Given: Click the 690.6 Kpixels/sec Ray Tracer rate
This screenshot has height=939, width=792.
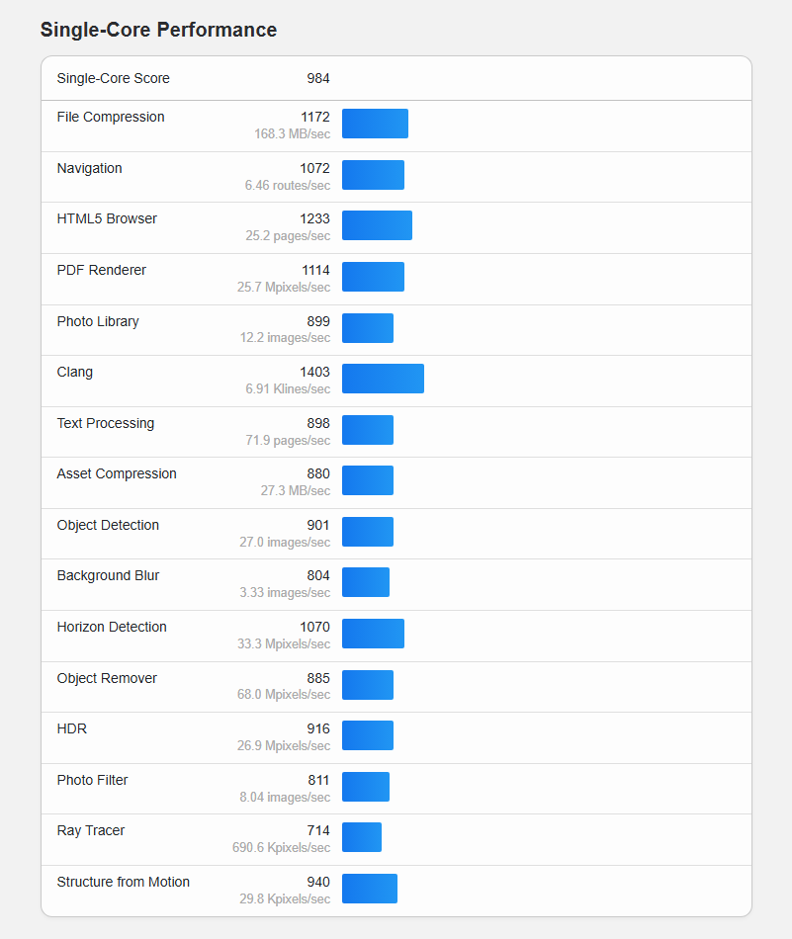Looking at the screenshot, I should pyautogui.click(x=282, y=848).
